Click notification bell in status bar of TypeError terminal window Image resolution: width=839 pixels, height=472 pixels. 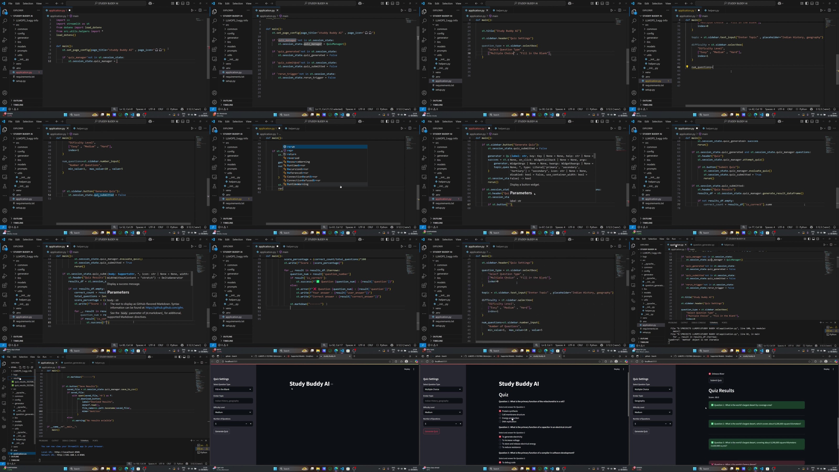click(x=835, y=346)
